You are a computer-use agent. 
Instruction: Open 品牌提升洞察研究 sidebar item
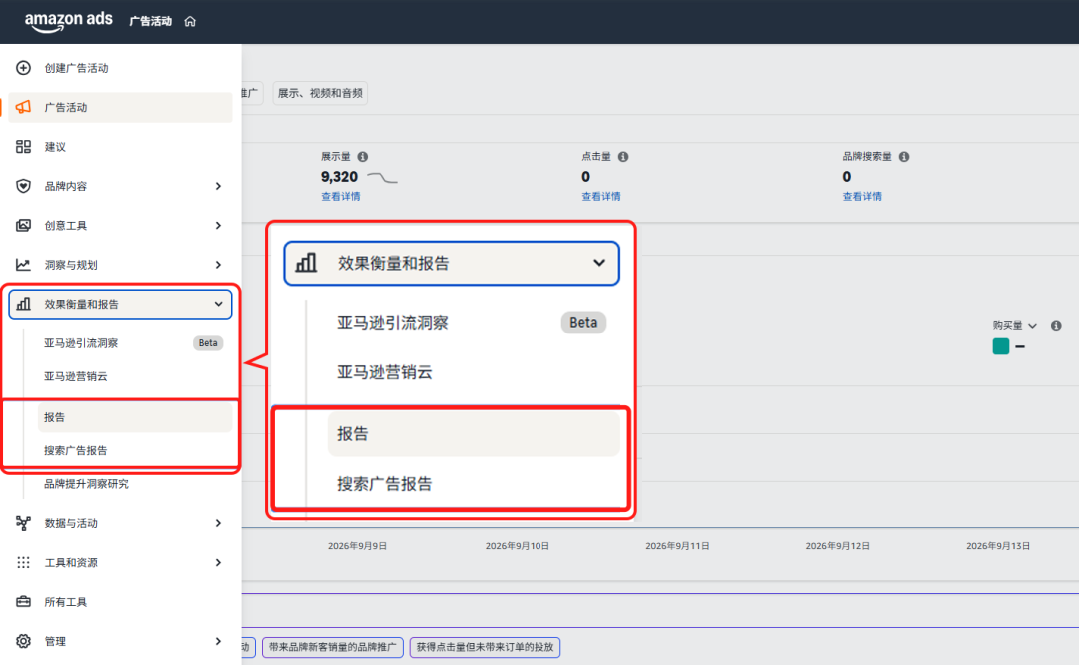tap(86, 483)
